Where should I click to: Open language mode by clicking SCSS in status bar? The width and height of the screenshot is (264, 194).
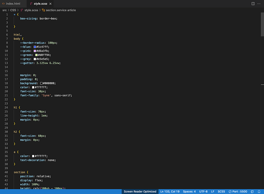(x=221, y=191)
